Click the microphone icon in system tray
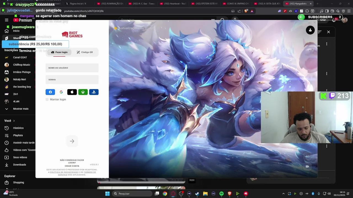Viewport: 353px width, 198px height. click(x=319, y=194)
